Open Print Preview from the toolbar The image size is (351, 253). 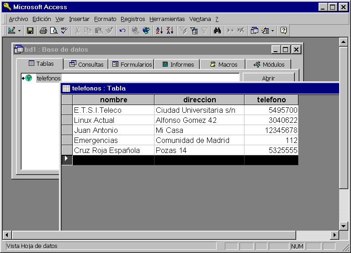(x=53, y=31)
